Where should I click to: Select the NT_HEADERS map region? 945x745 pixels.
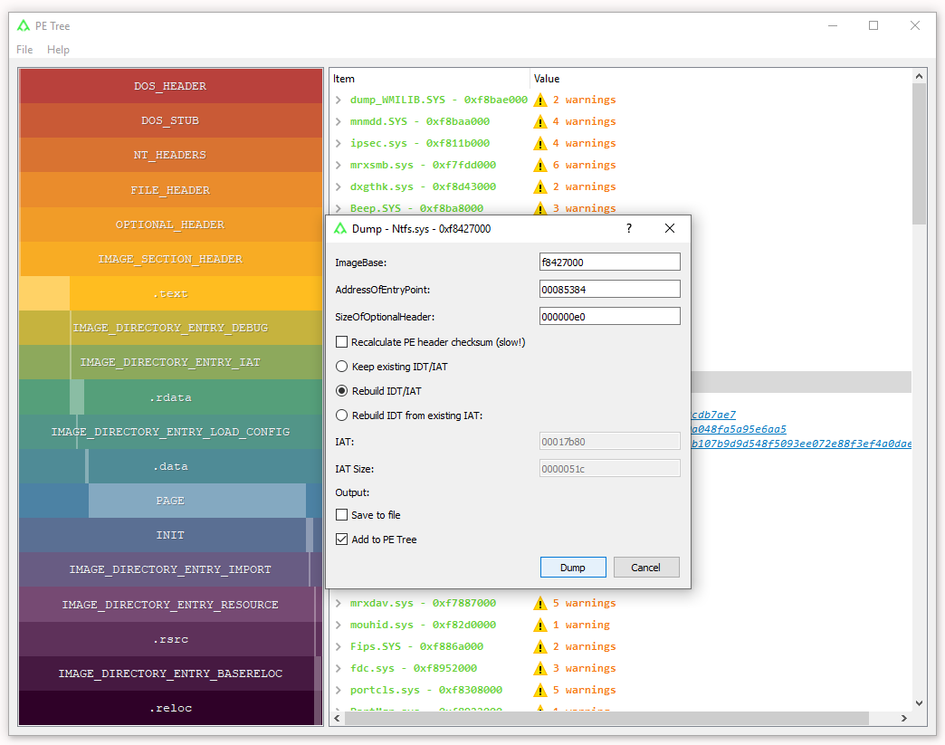coord(170,155)
